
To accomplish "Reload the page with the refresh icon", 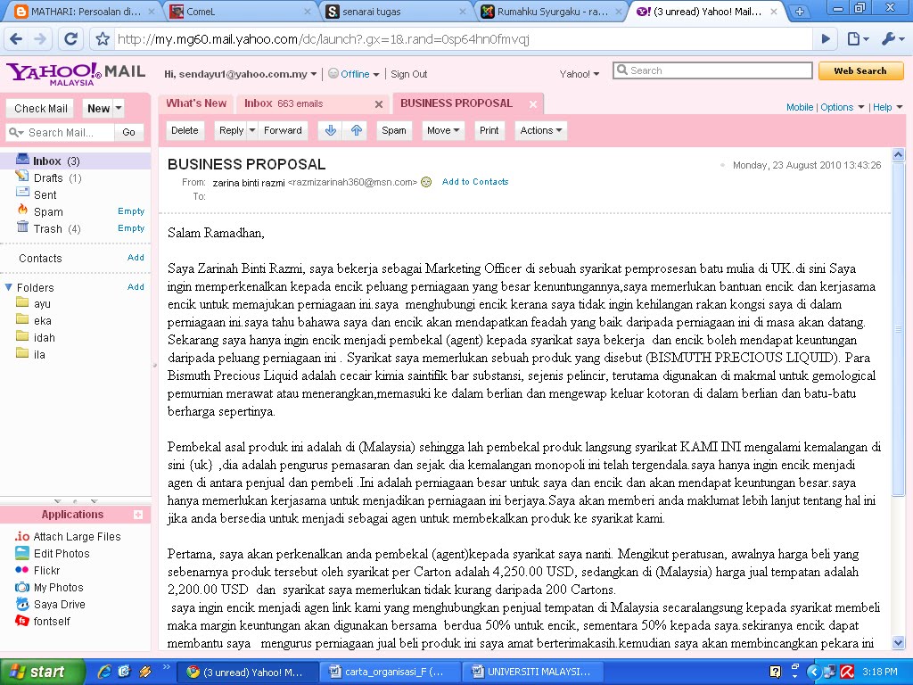I will [x=71, y=39].
